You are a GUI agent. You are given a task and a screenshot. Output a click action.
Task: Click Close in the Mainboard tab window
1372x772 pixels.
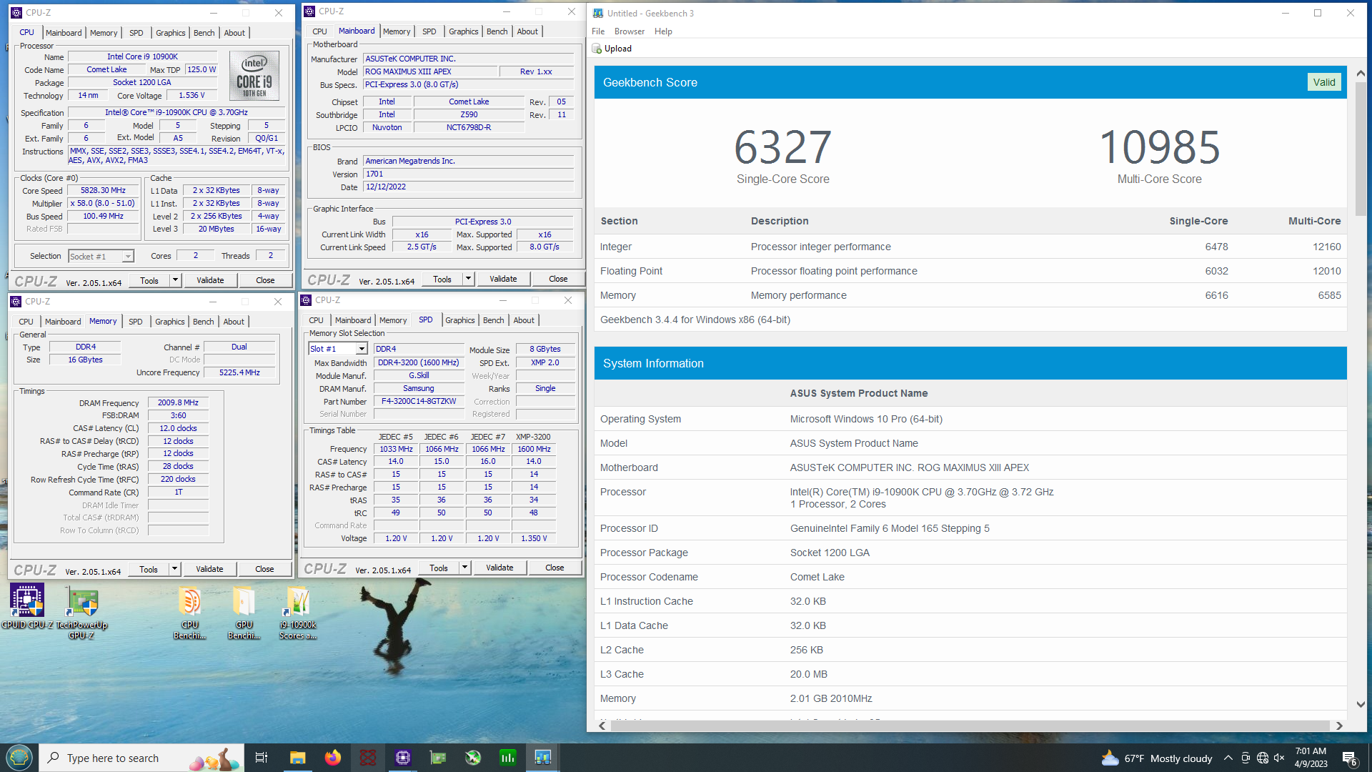pos(558,279)
